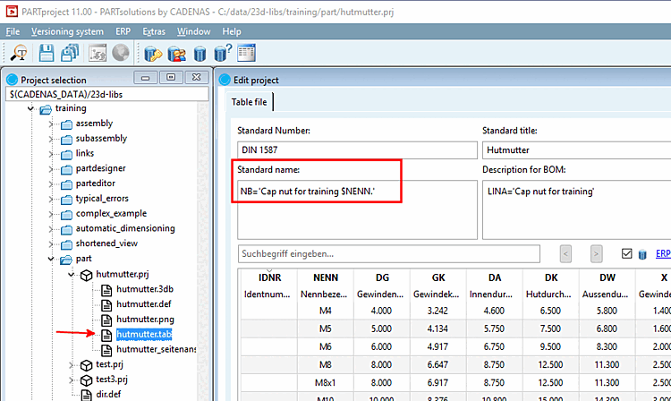This screenshot has width=671, height=401.
Task: Click the database question mark icon
Action: click(x=223, y=54)
